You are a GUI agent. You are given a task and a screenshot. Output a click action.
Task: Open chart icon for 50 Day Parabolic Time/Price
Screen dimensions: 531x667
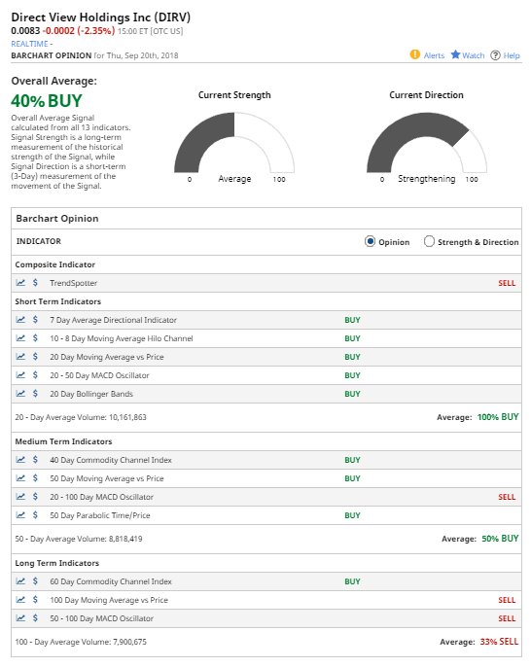[20, 515]
